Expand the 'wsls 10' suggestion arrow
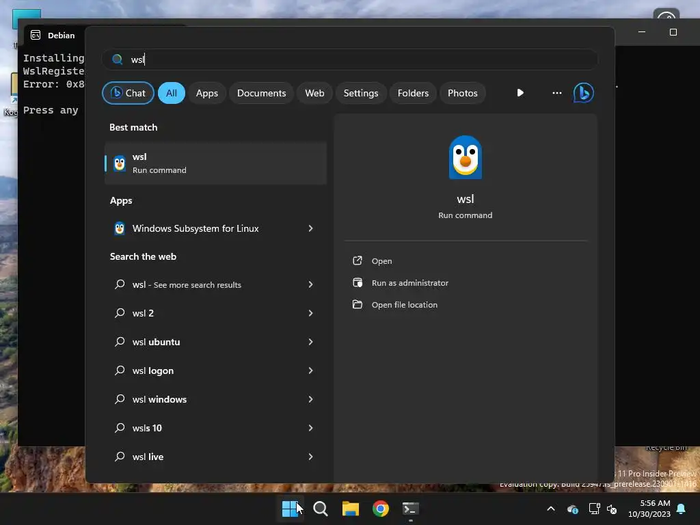The height and width of the screenshot is (525, 700). click(310, 428)
